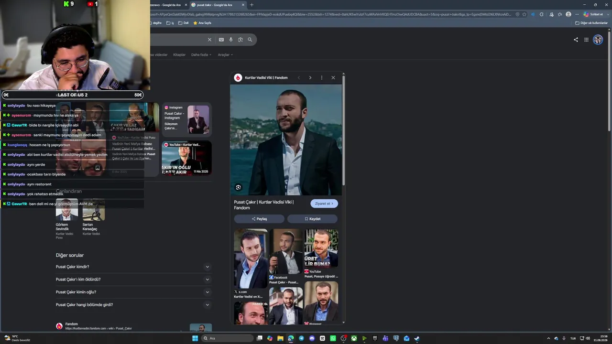
Task: Open browser settings and more menu
Action: (x=577, y=14)
